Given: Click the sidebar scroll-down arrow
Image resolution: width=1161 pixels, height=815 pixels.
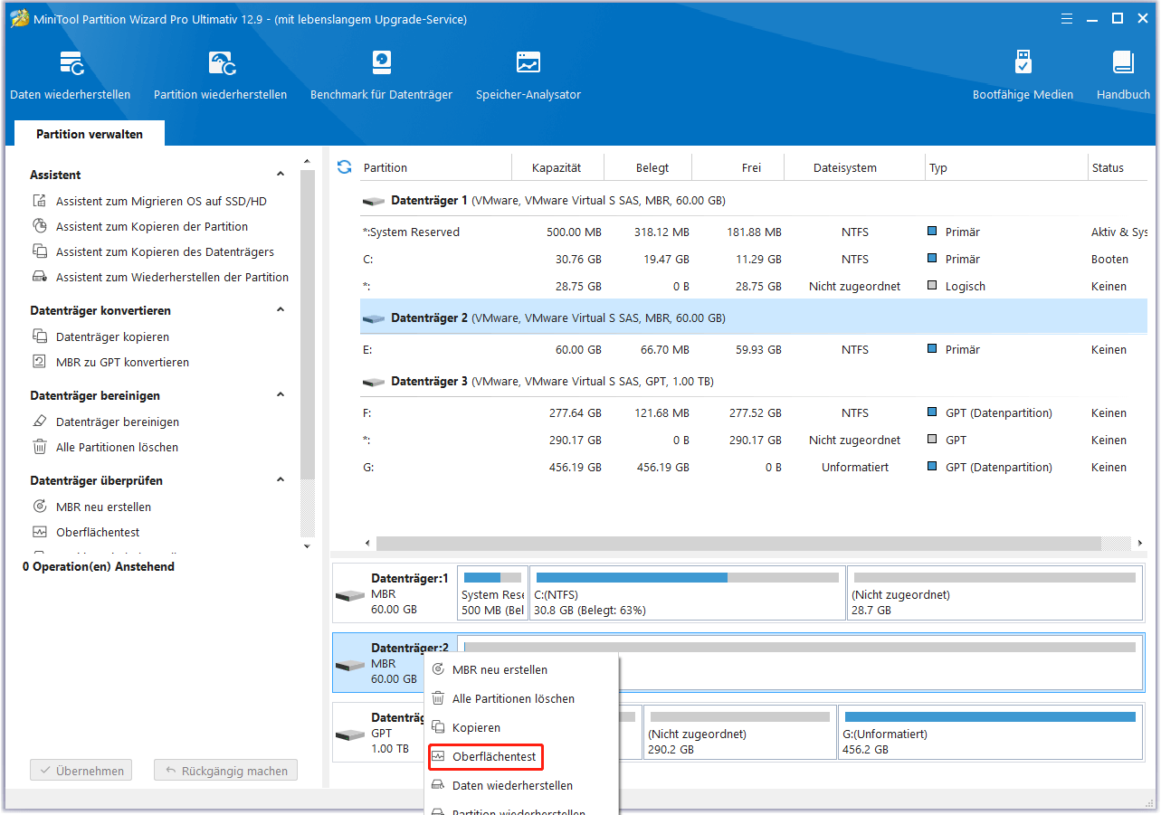Looking at the screenshot, I should point(307,546).
